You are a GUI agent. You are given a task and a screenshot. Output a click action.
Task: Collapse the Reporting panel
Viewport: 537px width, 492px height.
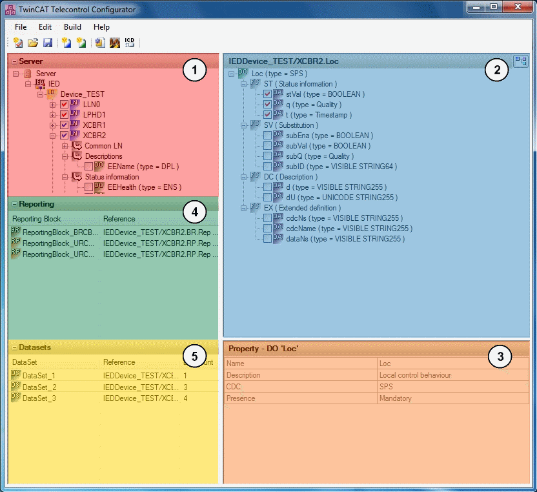click(x=14, y=204)
